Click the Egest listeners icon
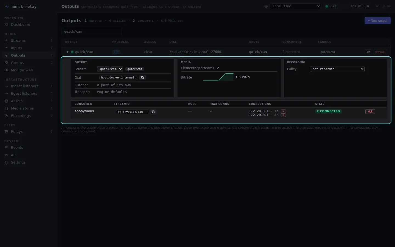This screenshot has width=395, height=247. click(6, 94)
